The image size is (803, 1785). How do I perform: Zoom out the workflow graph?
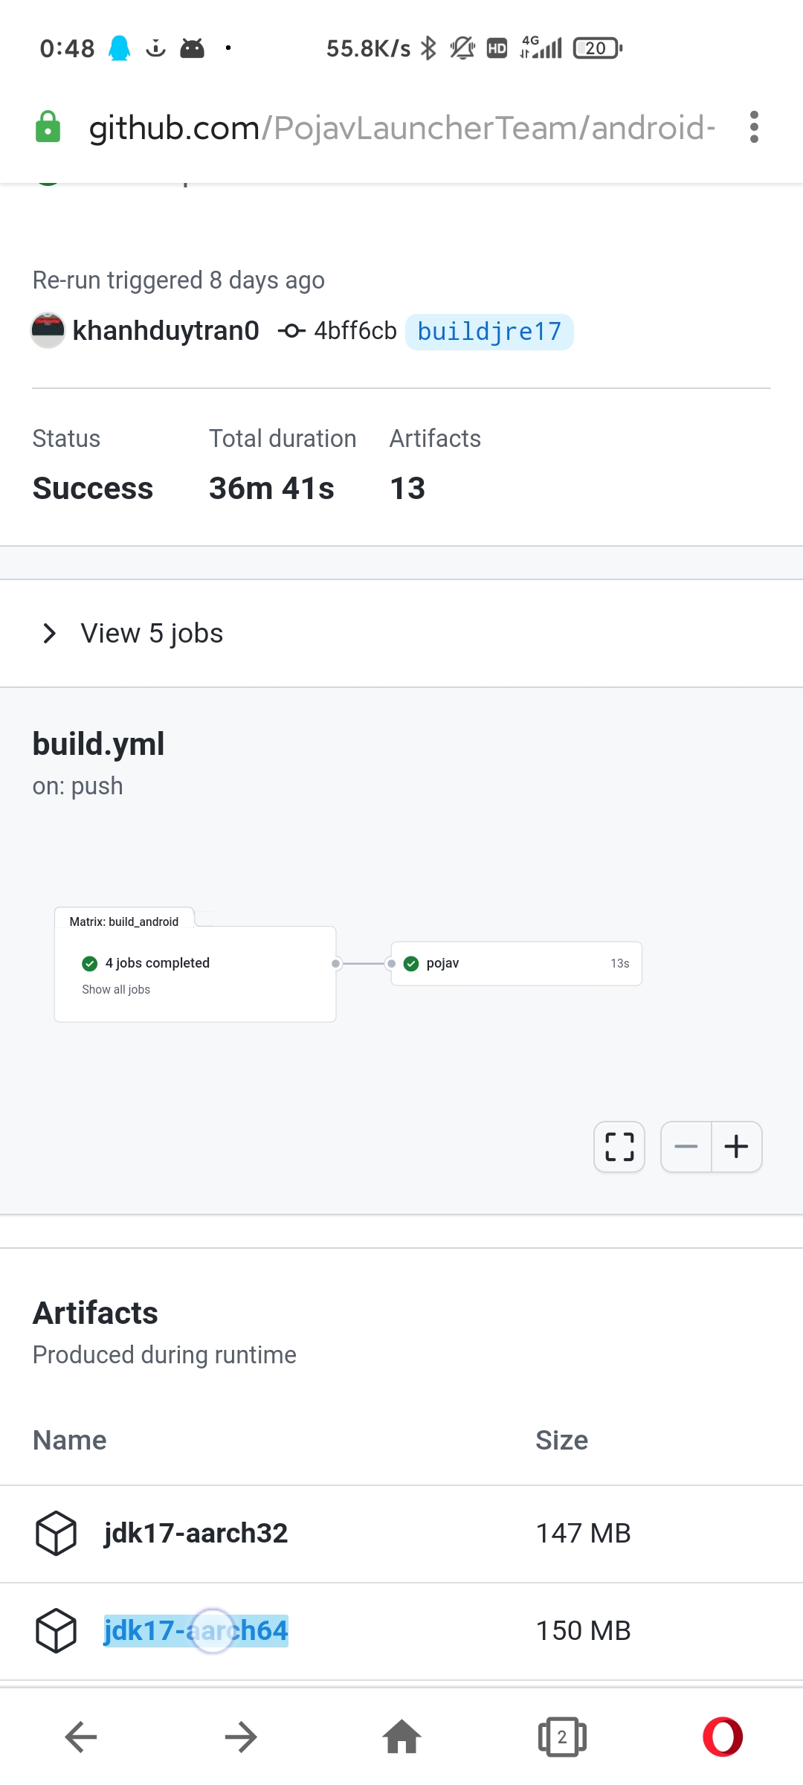tap(686, 1146)
